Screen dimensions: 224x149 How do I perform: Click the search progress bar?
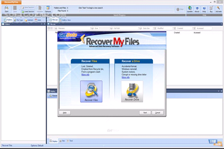tap(126, 11)
